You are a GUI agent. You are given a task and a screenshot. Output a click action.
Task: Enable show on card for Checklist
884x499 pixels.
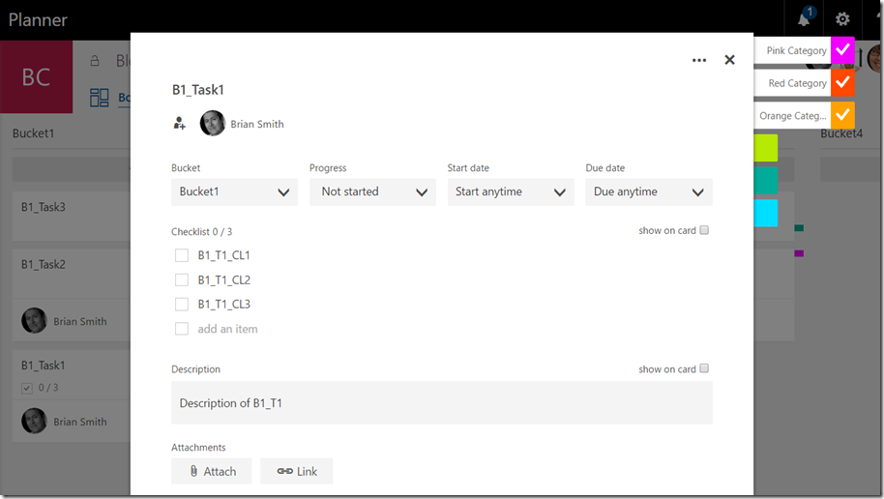[704, 230]
